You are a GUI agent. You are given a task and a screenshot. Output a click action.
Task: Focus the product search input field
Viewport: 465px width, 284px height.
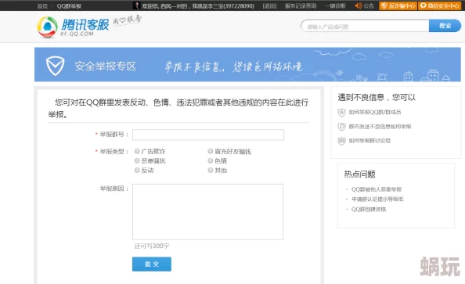point(365,27)
